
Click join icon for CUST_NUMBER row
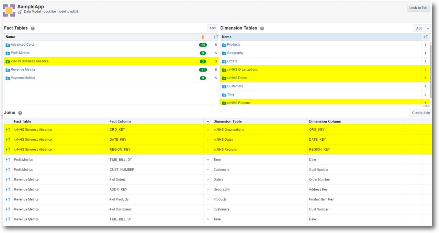coord(8,170)
